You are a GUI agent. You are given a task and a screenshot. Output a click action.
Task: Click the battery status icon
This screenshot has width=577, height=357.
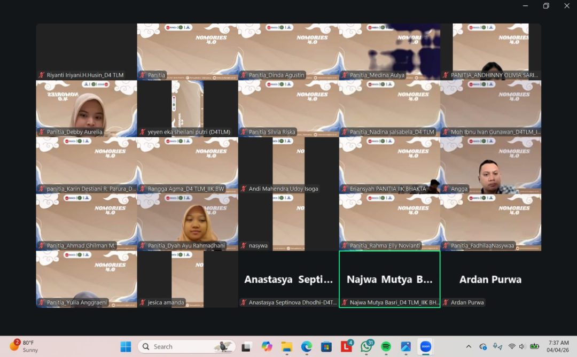tap(534, 346)
